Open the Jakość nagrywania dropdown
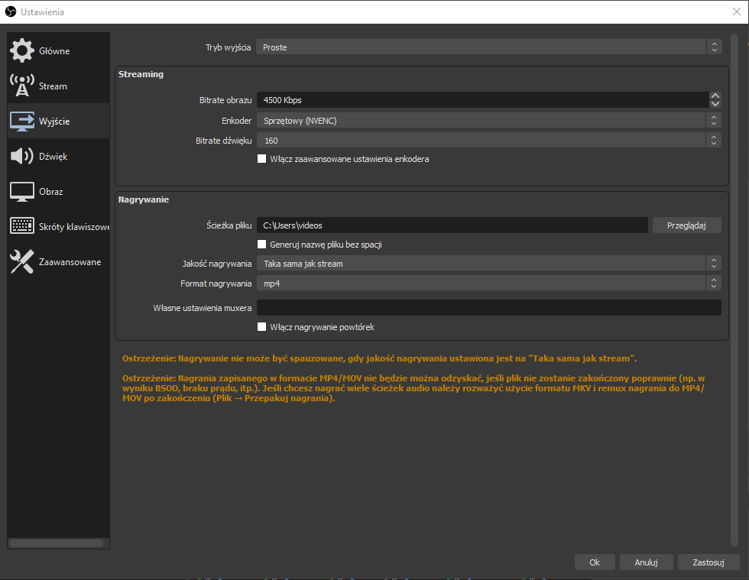The image size is (749, 580). pyautogui.click(x=488, y=264)
